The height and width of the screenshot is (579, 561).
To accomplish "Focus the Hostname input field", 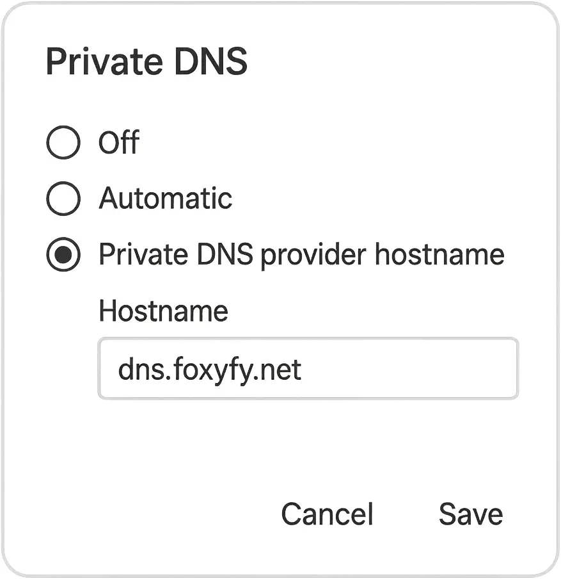I will click(x=308, y=369).
